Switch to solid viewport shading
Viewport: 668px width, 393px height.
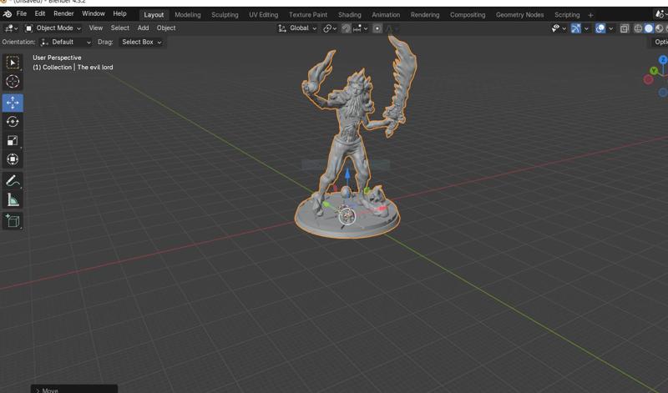coord(649,28)
